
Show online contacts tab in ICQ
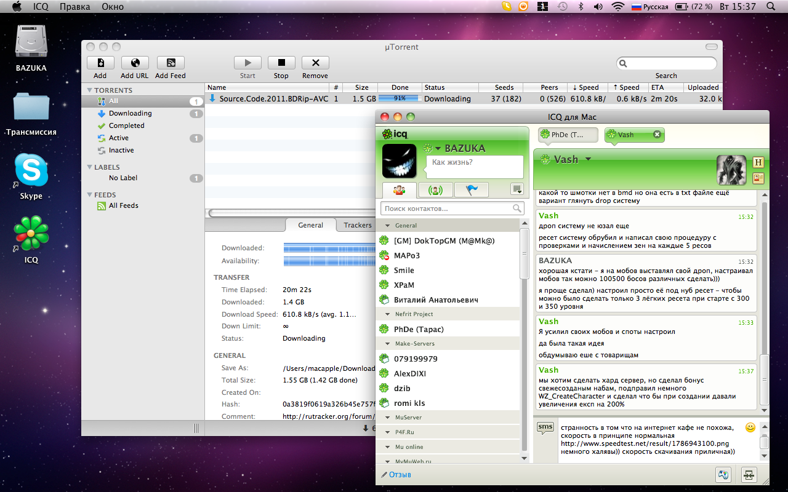pos(435,189)
